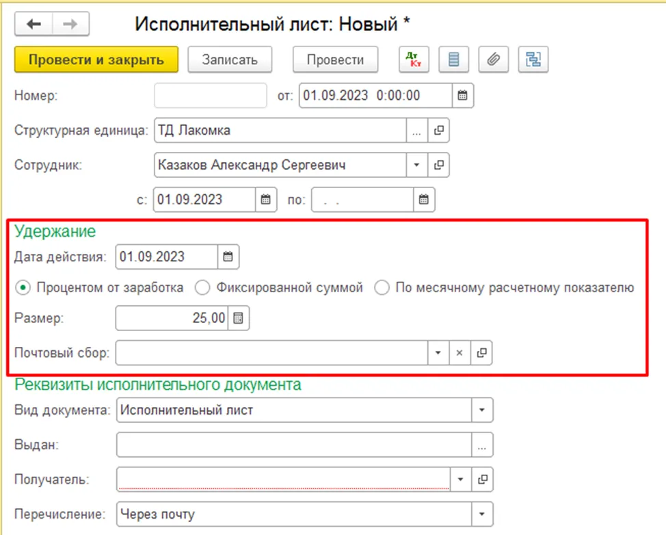Expand the Получатель dropdown
The width and height of the screenshot is (666, 535).
(x=460, y=480)
